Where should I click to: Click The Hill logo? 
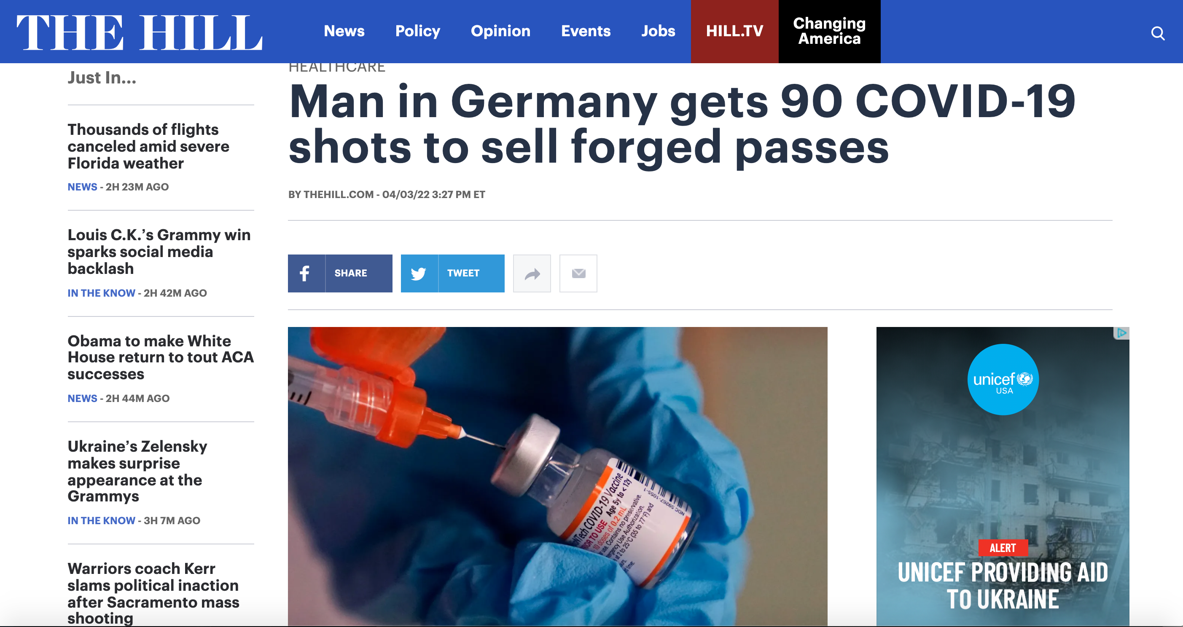(140, 32)
